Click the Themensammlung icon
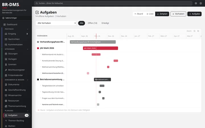Screen dimensions: 205x128 tap(6, 106)
